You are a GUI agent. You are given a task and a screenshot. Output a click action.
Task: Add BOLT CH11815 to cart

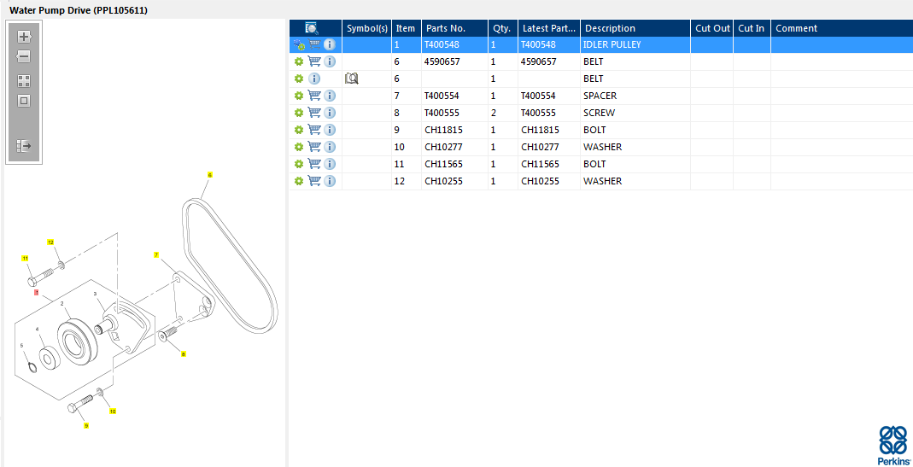[314, 130]
